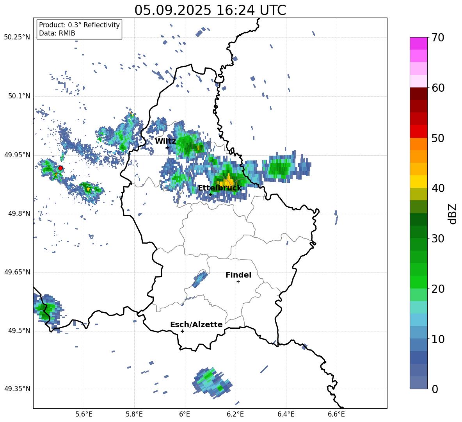Click the red radar site marker

pyautogui.click(x=60, y=168)
